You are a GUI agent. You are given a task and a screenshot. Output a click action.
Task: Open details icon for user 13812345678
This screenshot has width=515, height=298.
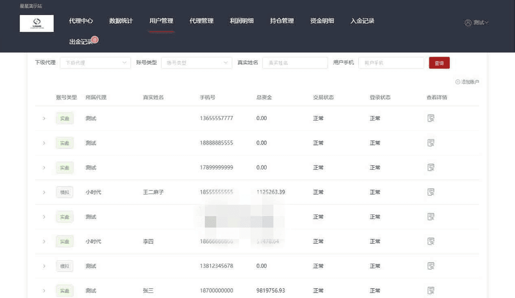(x=431, y=266)
